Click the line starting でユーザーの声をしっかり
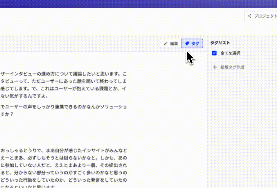 63,107
